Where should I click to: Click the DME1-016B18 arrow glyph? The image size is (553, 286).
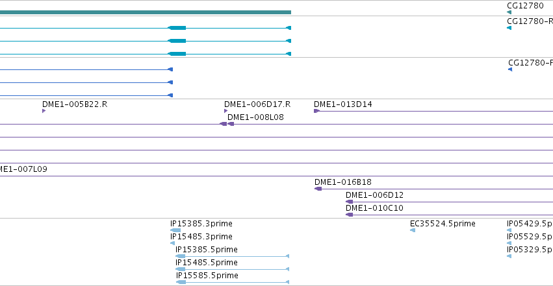pyautogui.click(x=318, y=189)
